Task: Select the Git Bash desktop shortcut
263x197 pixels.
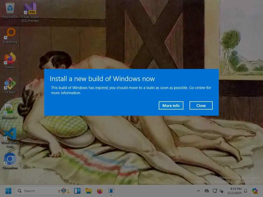Action: tap(10, 86)
